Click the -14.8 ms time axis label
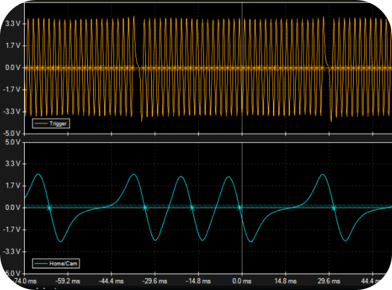 (x=198, y=281)
